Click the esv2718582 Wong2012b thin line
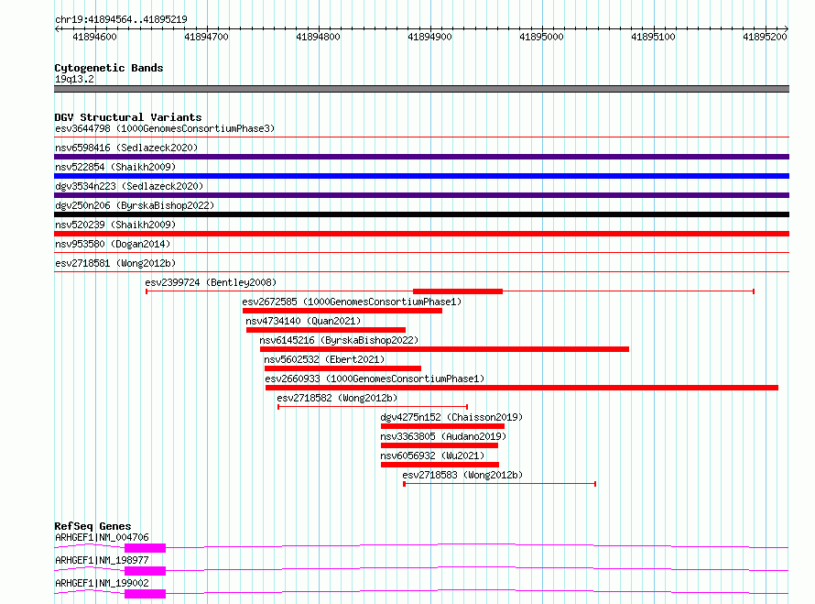The height and width of the screenshot is (604, 815). click(373, 407)
